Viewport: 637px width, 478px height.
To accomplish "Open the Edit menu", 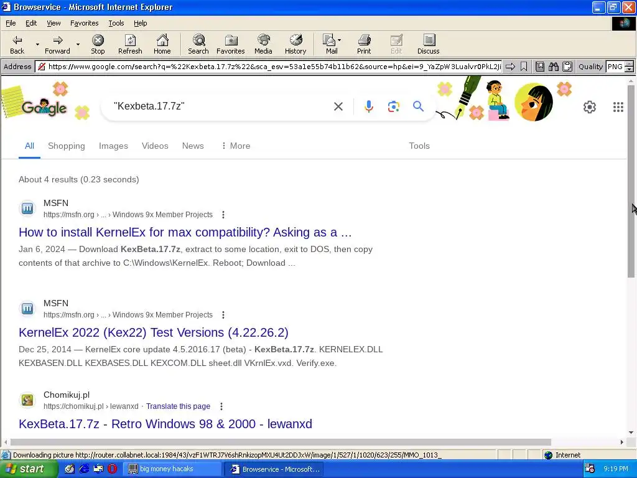I will point(31,23).
